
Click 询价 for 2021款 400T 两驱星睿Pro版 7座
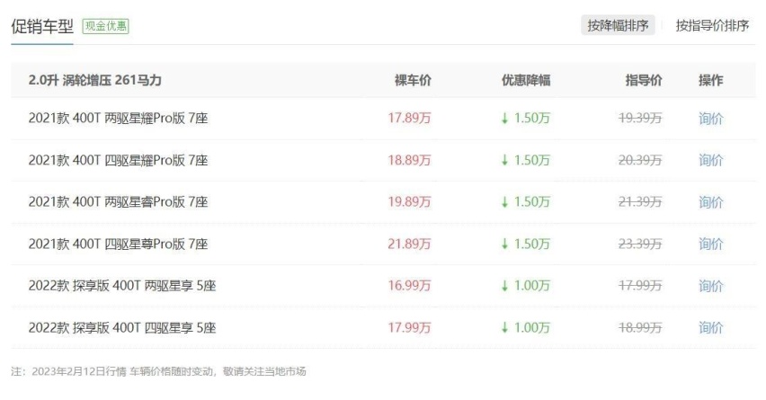pyautogui.click(x=710, y=201)
